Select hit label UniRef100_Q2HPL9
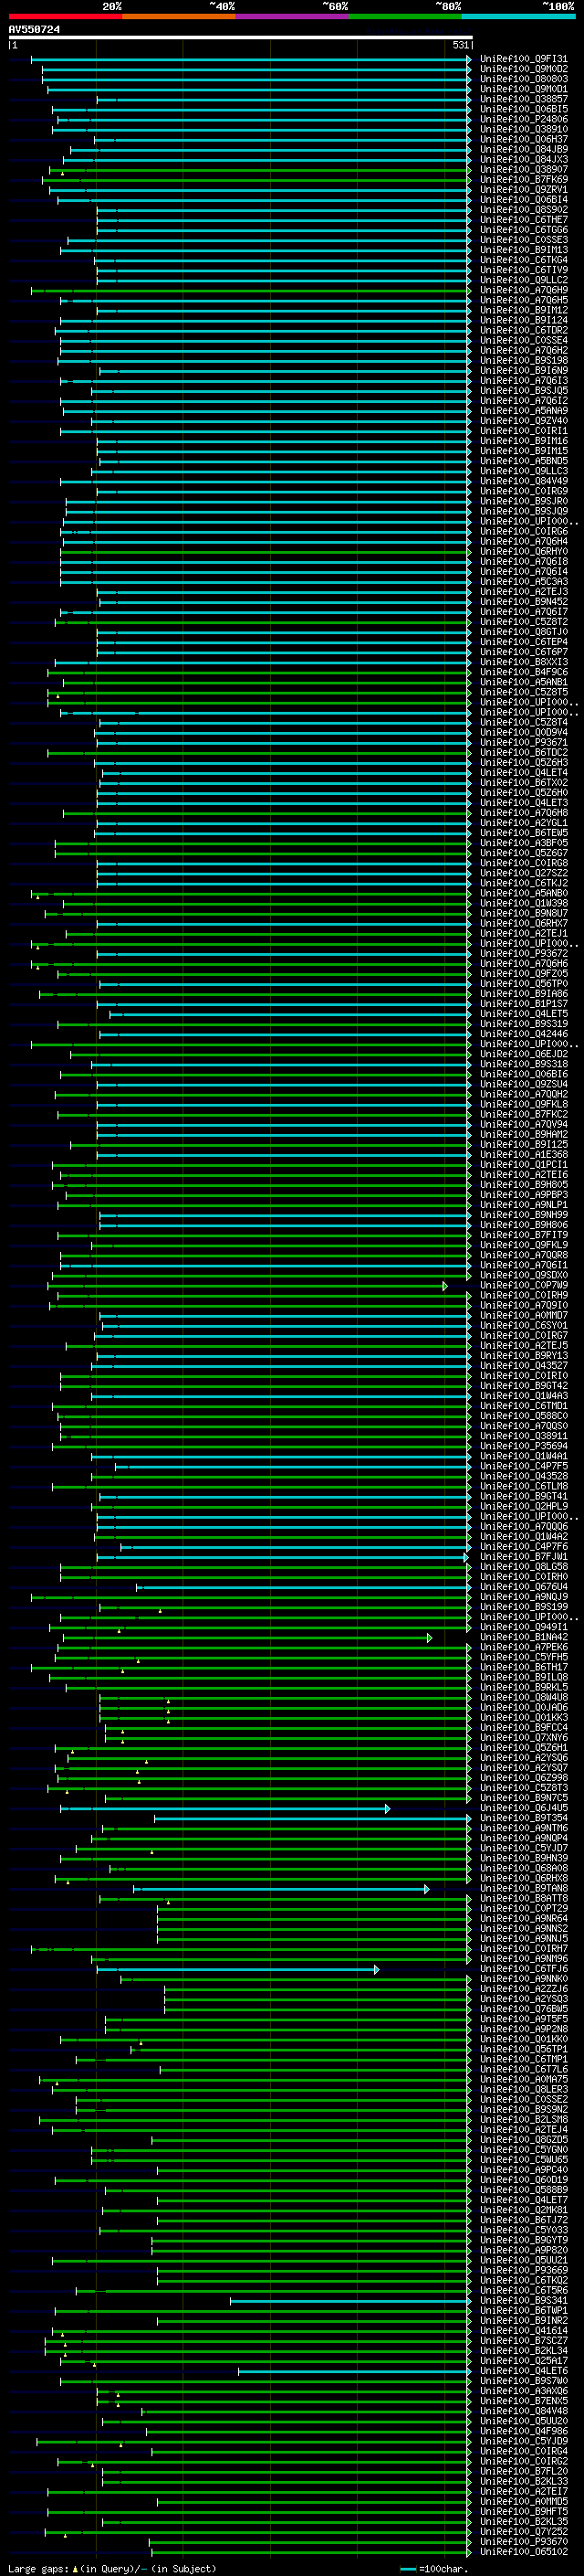The image size is (584, 2576). coord(524,1507)
